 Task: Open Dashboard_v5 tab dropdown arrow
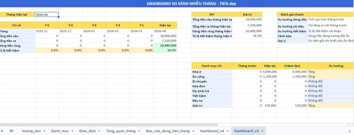coord(262,131)
